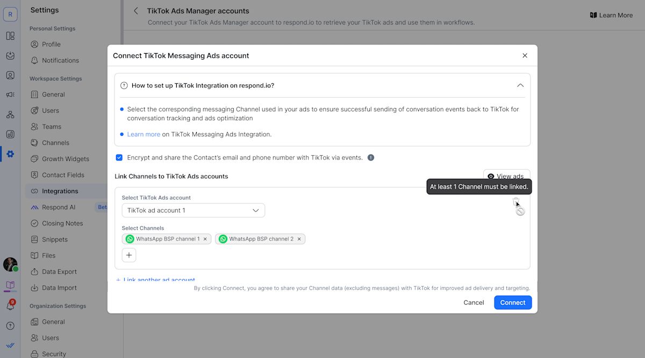
Task: Remove WhatsApp BSP channel 2 chip
Action: (299, 239)
